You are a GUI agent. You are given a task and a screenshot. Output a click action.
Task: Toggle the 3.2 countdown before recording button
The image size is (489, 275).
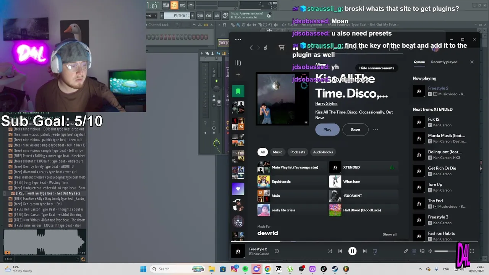coord(174,5)
